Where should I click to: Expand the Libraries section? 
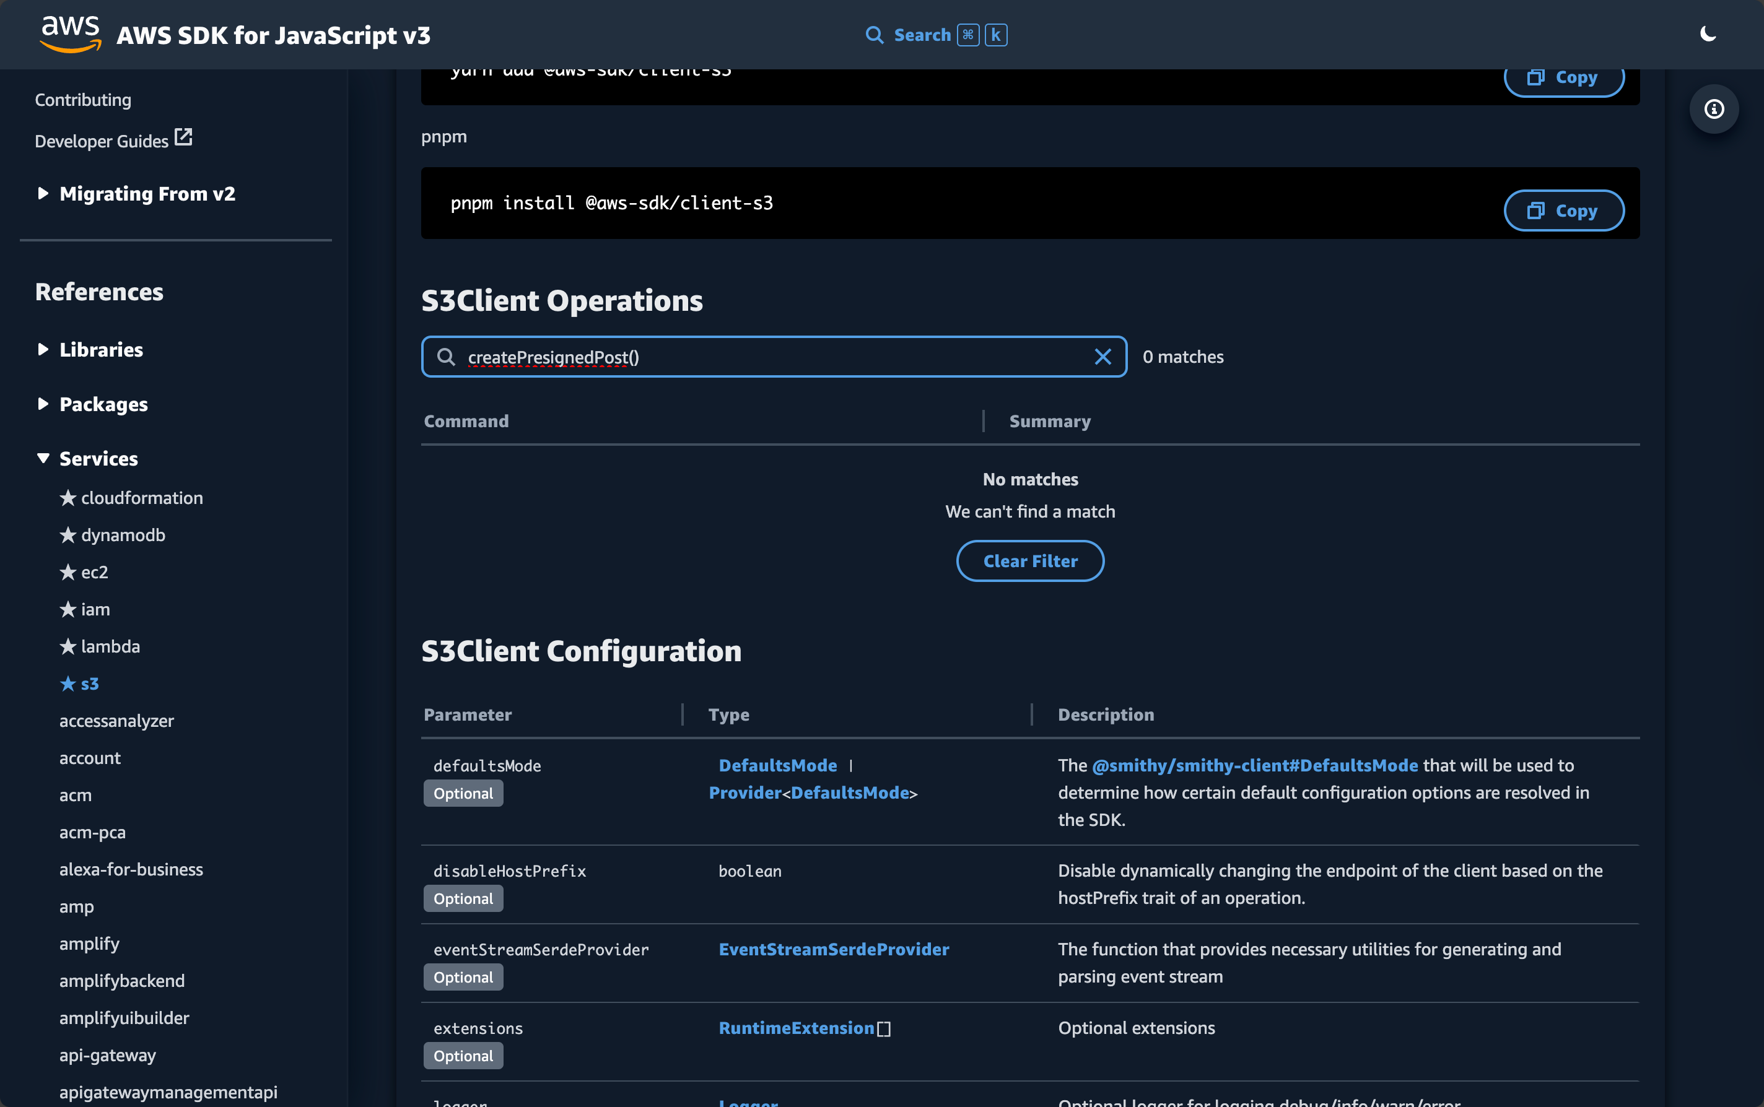43,349
